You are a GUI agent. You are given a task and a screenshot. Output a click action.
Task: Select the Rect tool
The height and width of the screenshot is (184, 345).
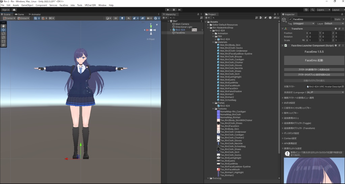[3, 41]
